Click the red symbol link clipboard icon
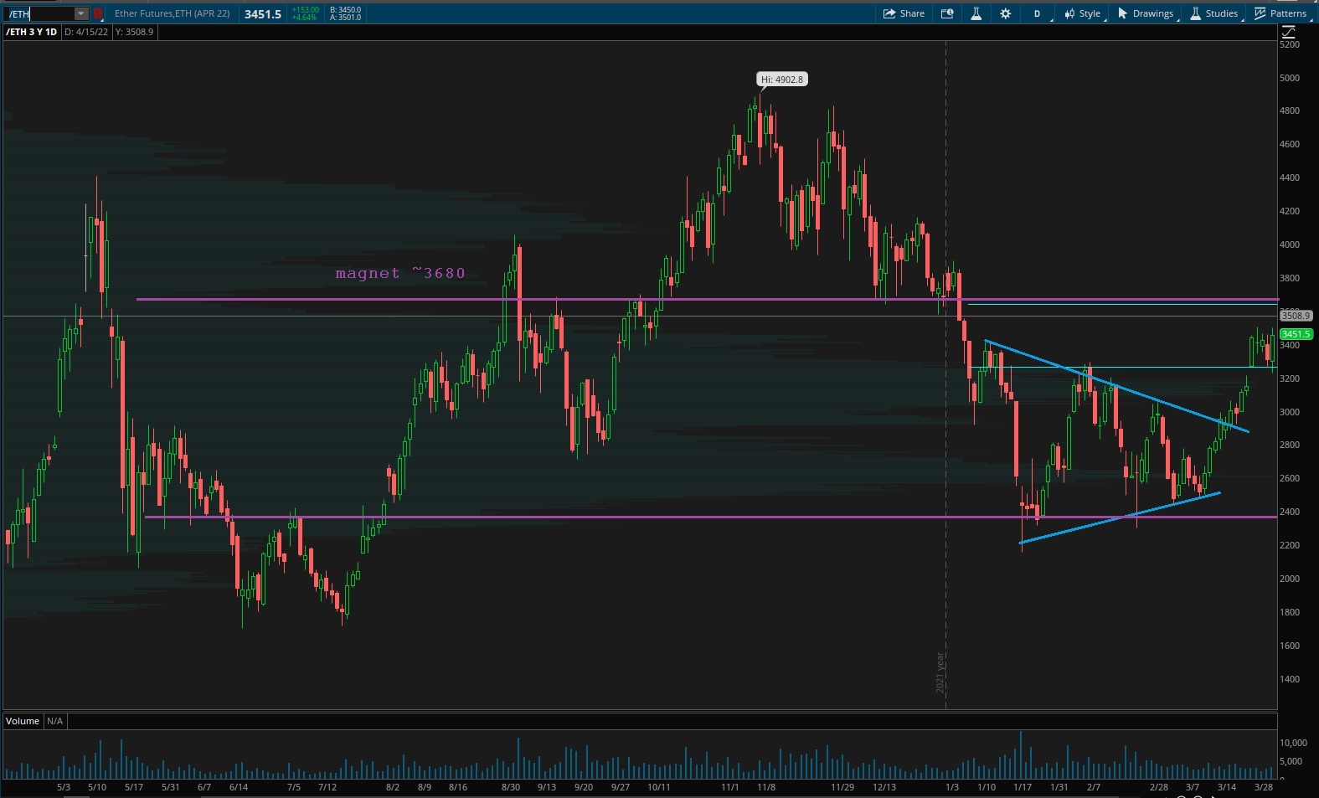The height and width of the screenshot is (798, 1319). [98, 13]
